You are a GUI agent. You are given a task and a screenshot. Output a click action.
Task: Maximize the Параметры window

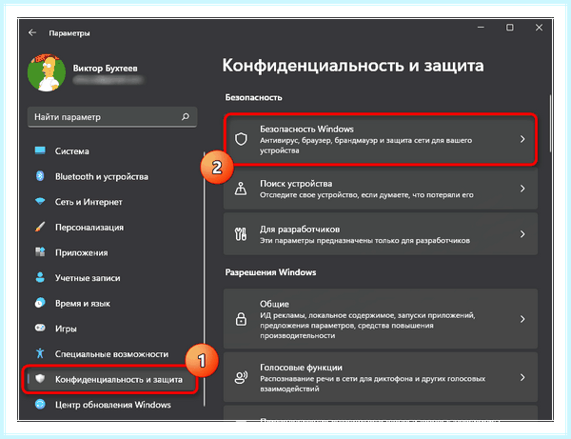[x=510, y=28]
